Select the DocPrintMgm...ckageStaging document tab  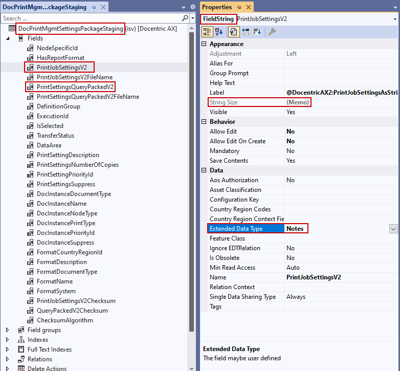point(45,7)
